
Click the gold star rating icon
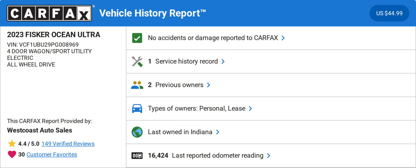click(x=12, y=144)
